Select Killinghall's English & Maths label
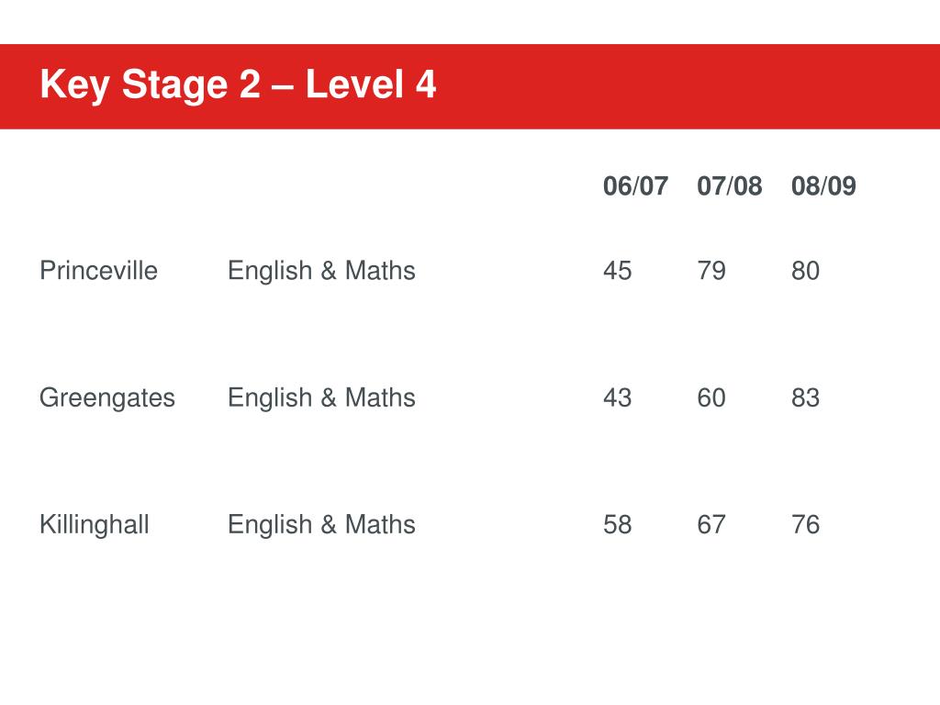 (x=321, y=525)
